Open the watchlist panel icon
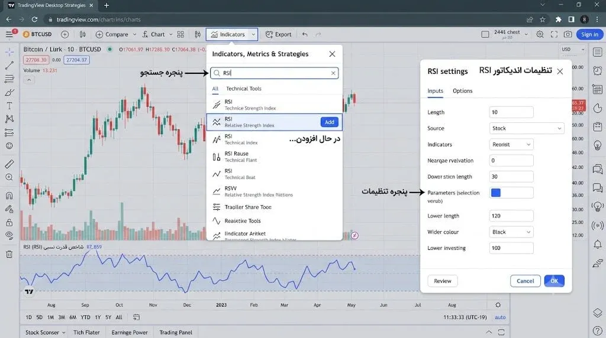Screen dimensions: 606x338 598,52
